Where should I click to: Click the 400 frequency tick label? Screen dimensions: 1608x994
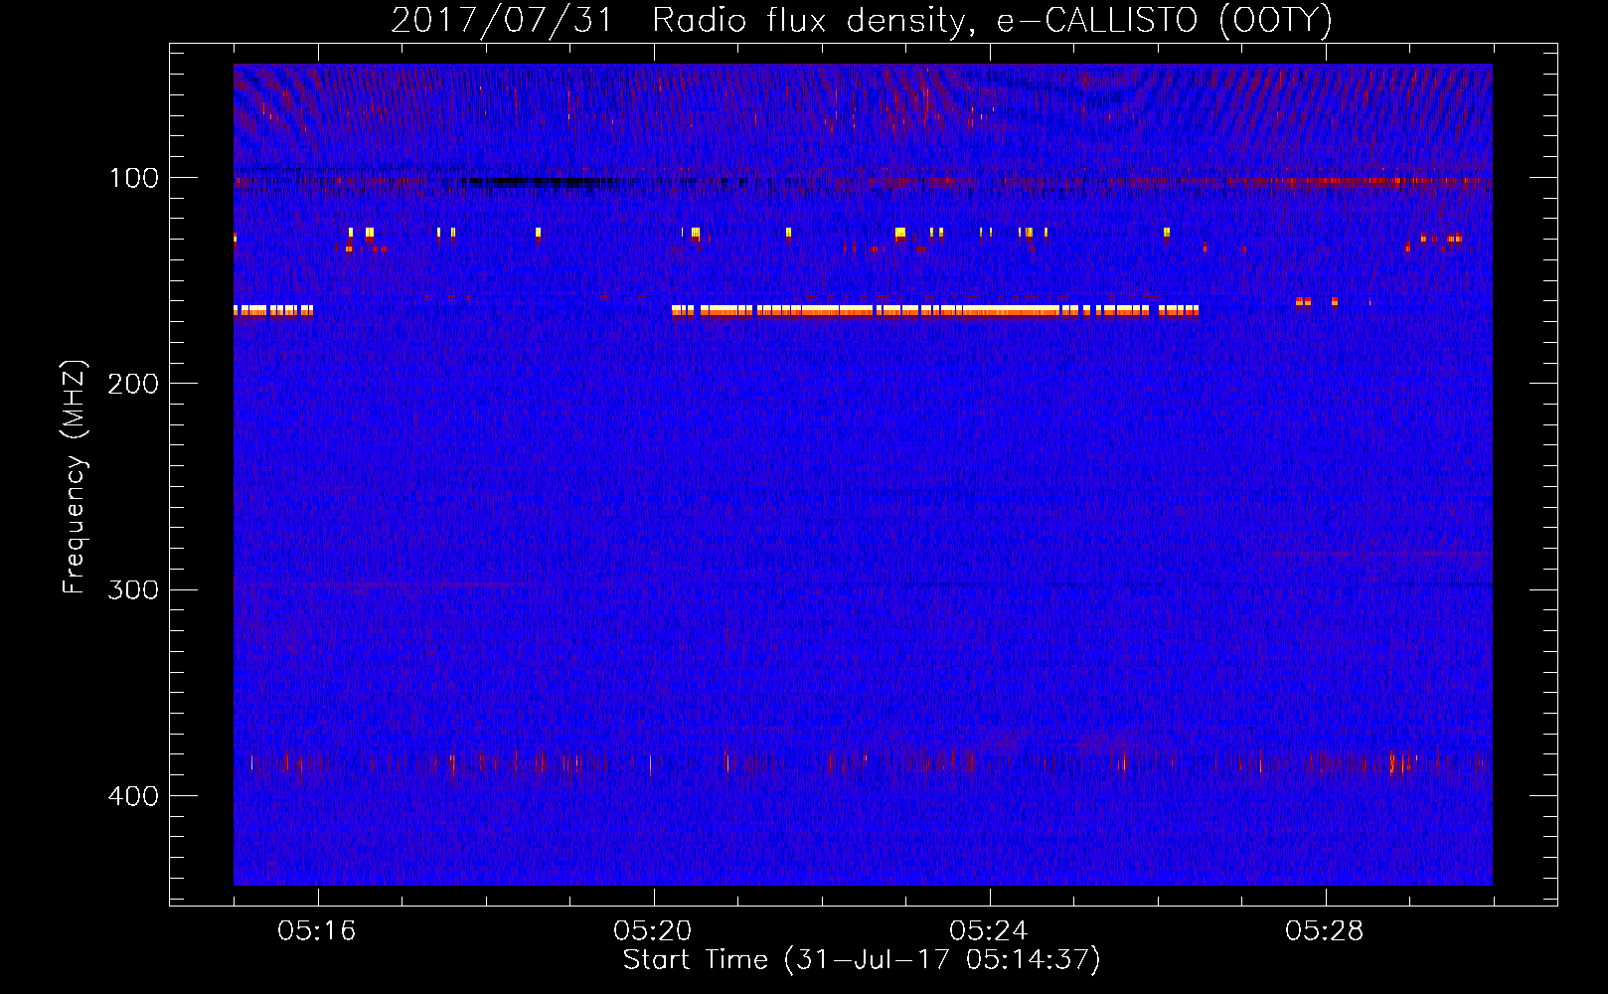133,796
